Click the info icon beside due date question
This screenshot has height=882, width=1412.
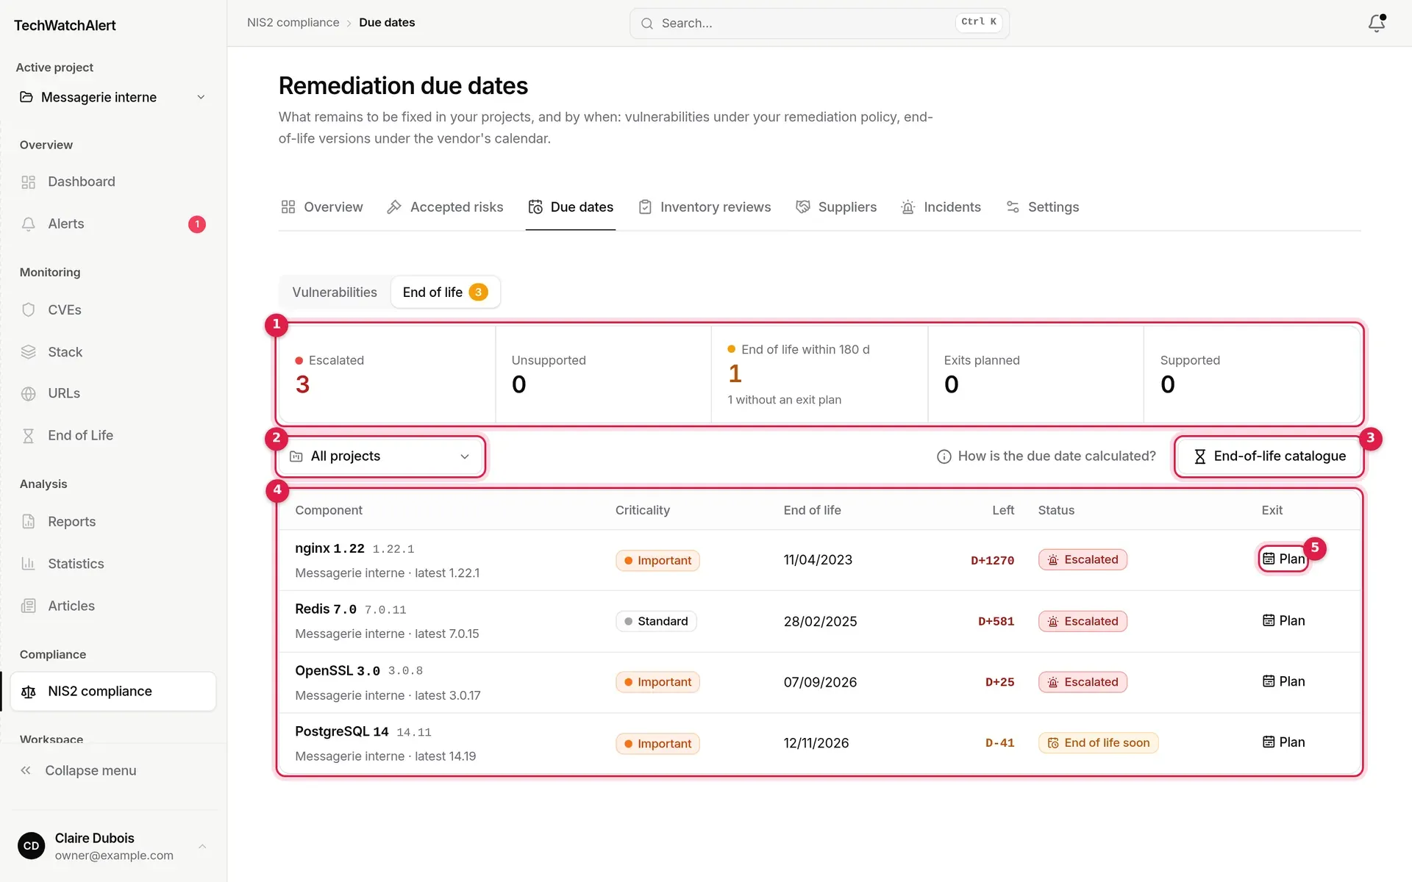click(x=944, y=456)
